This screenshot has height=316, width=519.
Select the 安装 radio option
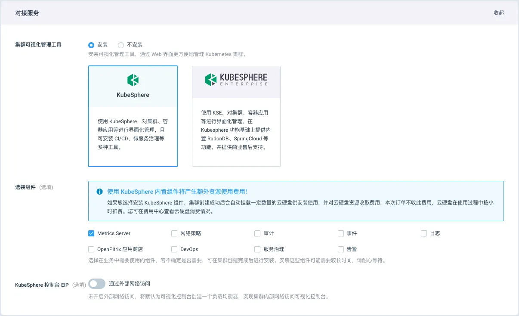click(x=91, y=45)
